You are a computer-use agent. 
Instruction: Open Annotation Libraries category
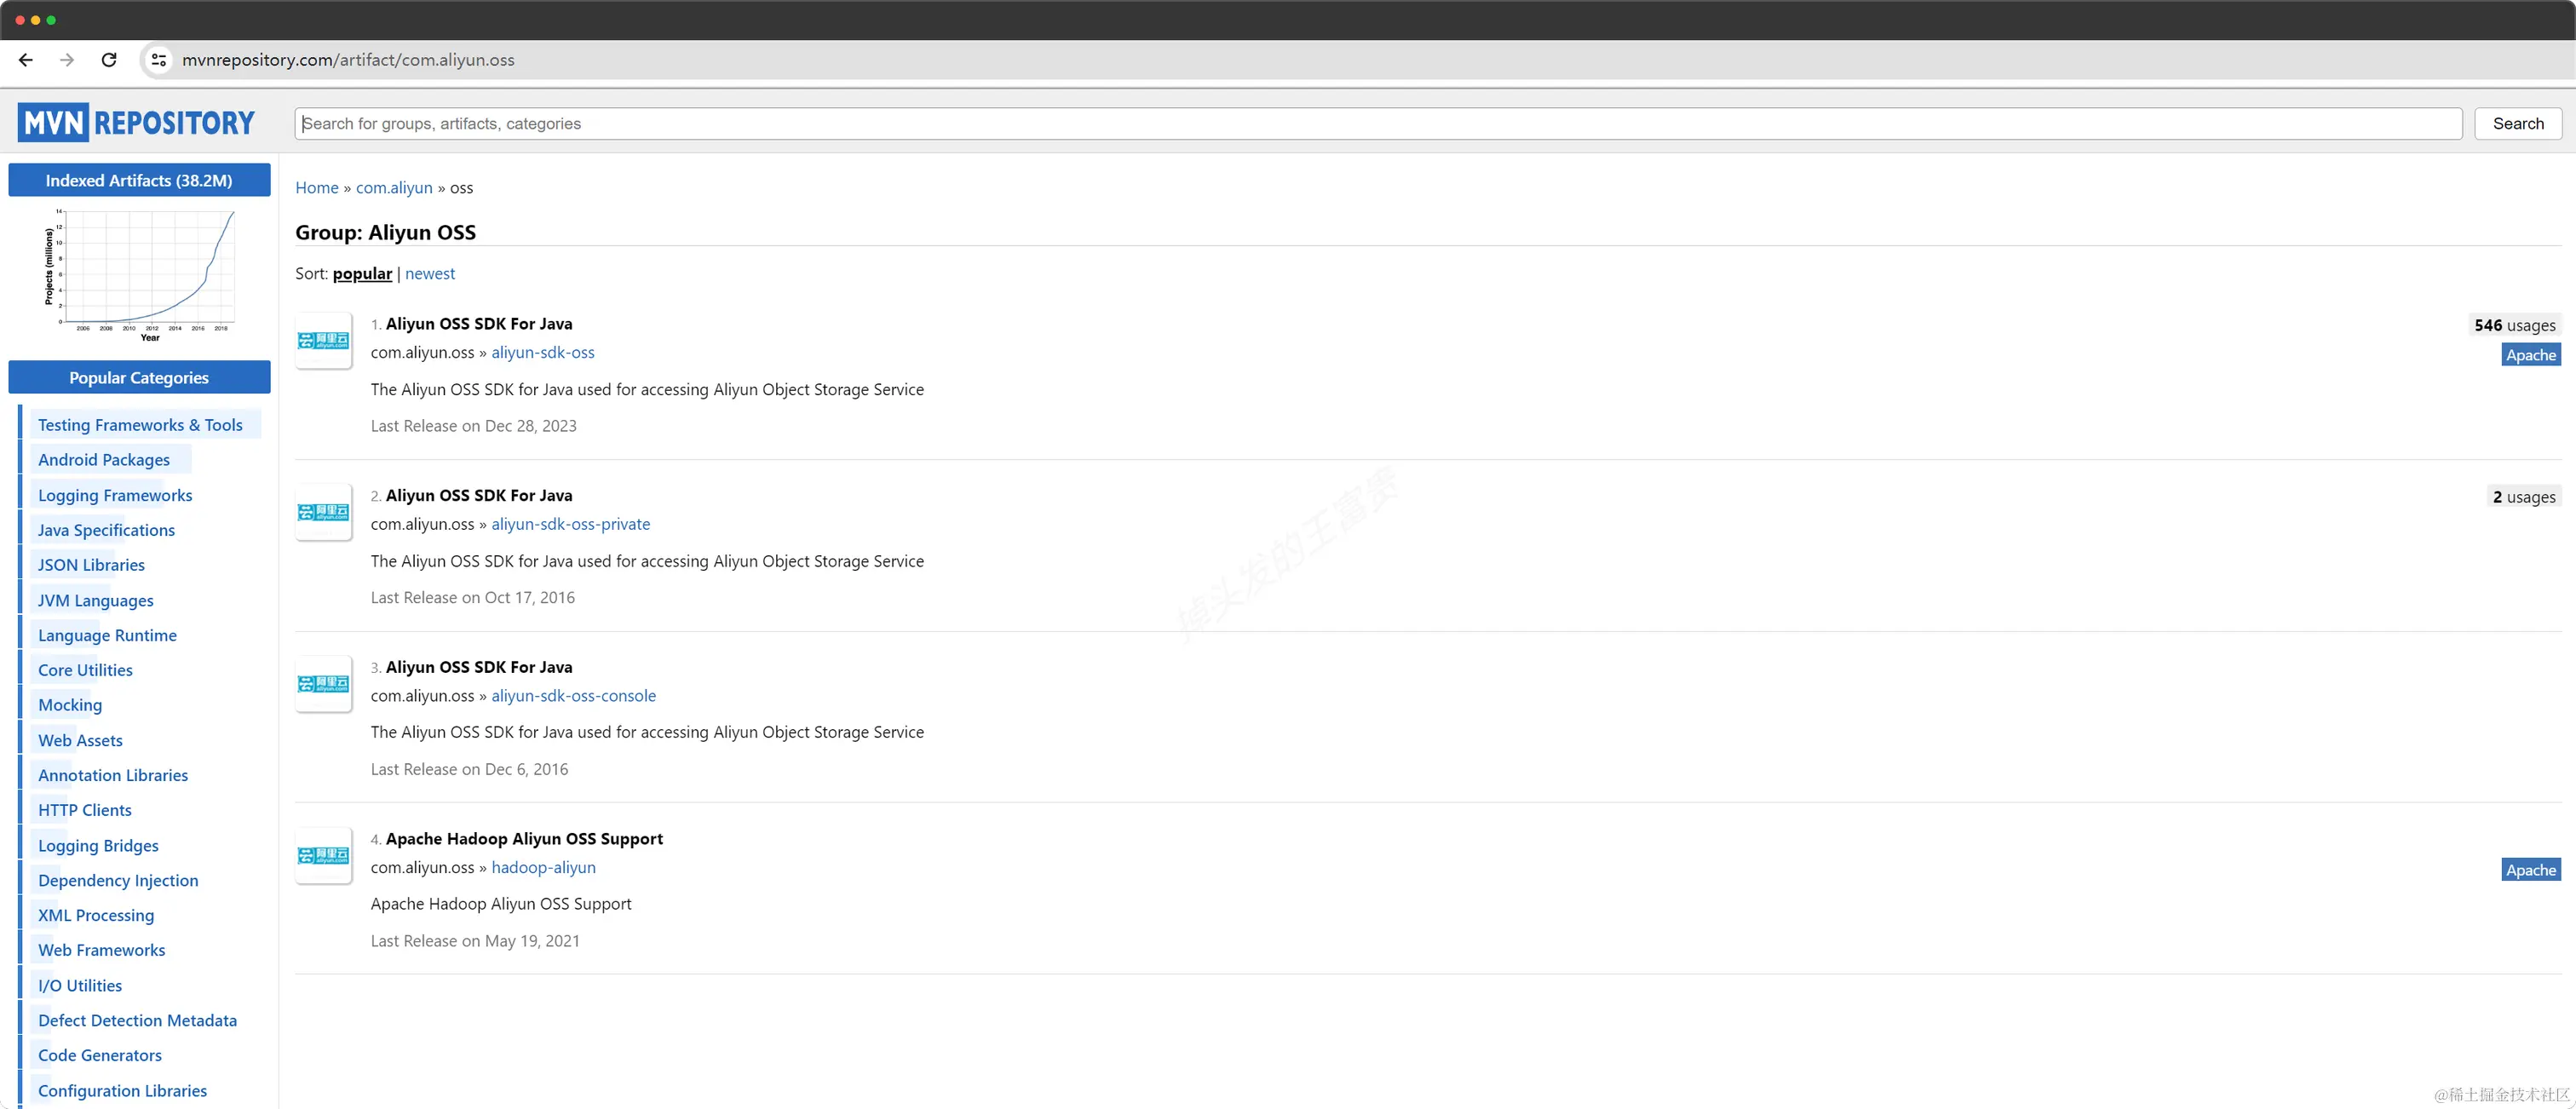113,775
